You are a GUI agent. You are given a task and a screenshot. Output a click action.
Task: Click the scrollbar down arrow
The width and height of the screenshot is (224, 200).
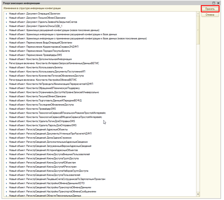(198, 195)
